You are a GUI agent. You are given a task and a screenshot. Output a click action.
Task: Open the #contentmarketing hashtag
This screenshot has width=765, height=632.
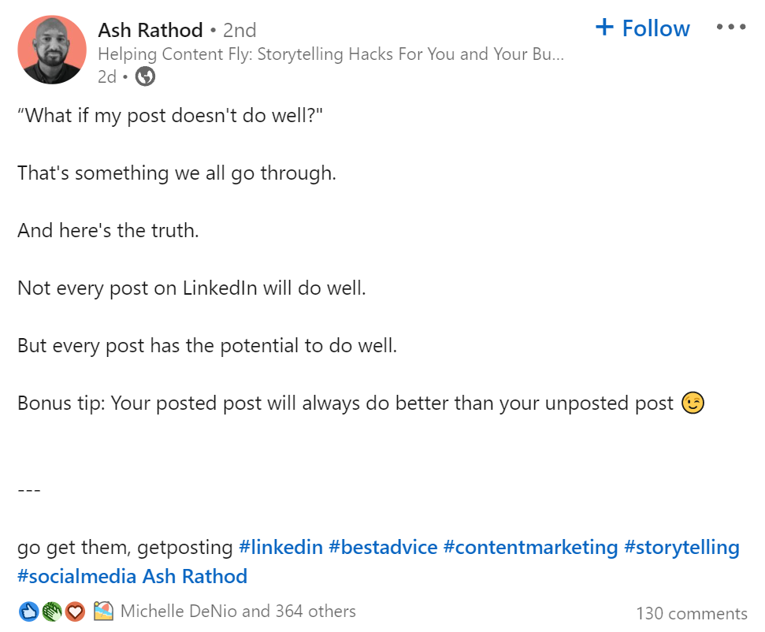530,547
